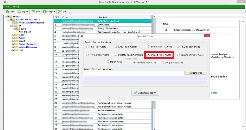This screenshot has width=246, height=130.
Task: Collapse the 'all' folder tree node
Action: coord(11,26)
